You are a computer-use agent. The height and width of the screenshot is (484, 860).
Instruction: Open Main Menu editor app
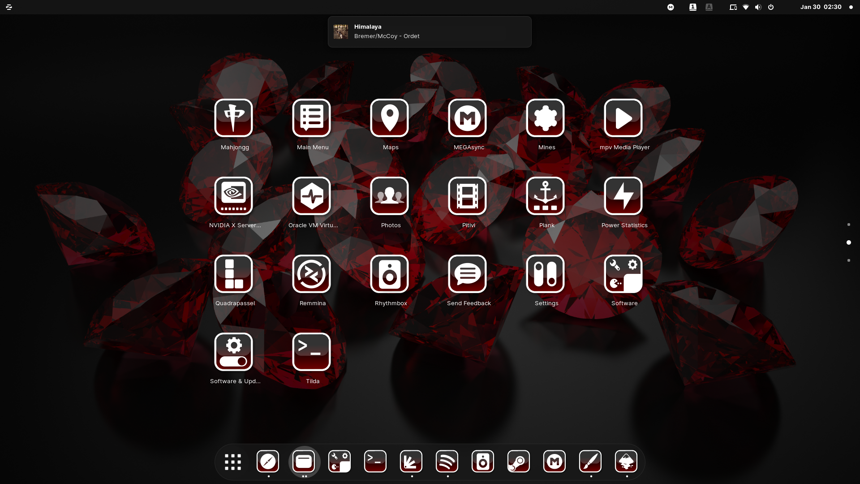[x=312, y=118]
